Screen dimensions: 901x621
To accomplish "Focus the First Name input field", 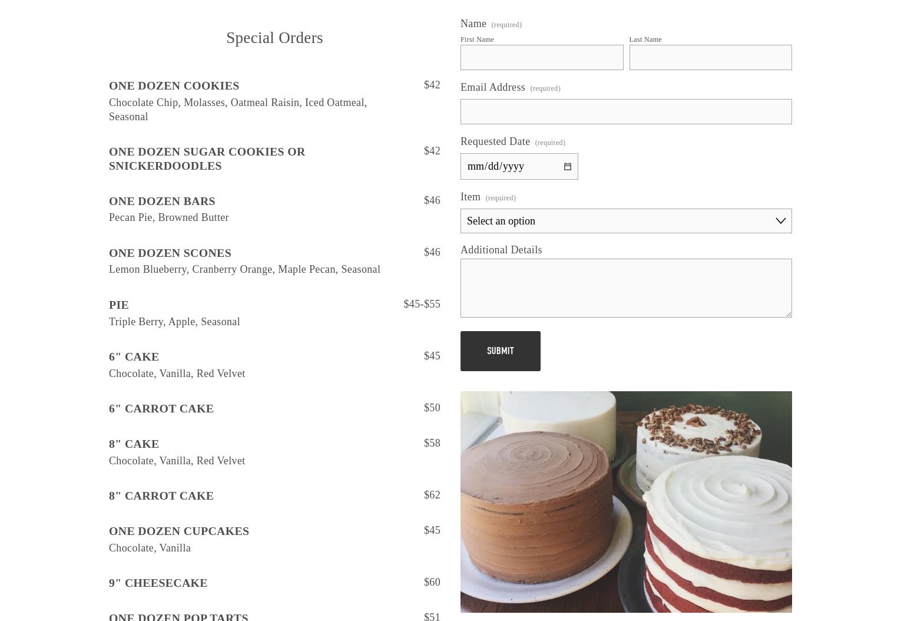I will (x=542, y=57).
